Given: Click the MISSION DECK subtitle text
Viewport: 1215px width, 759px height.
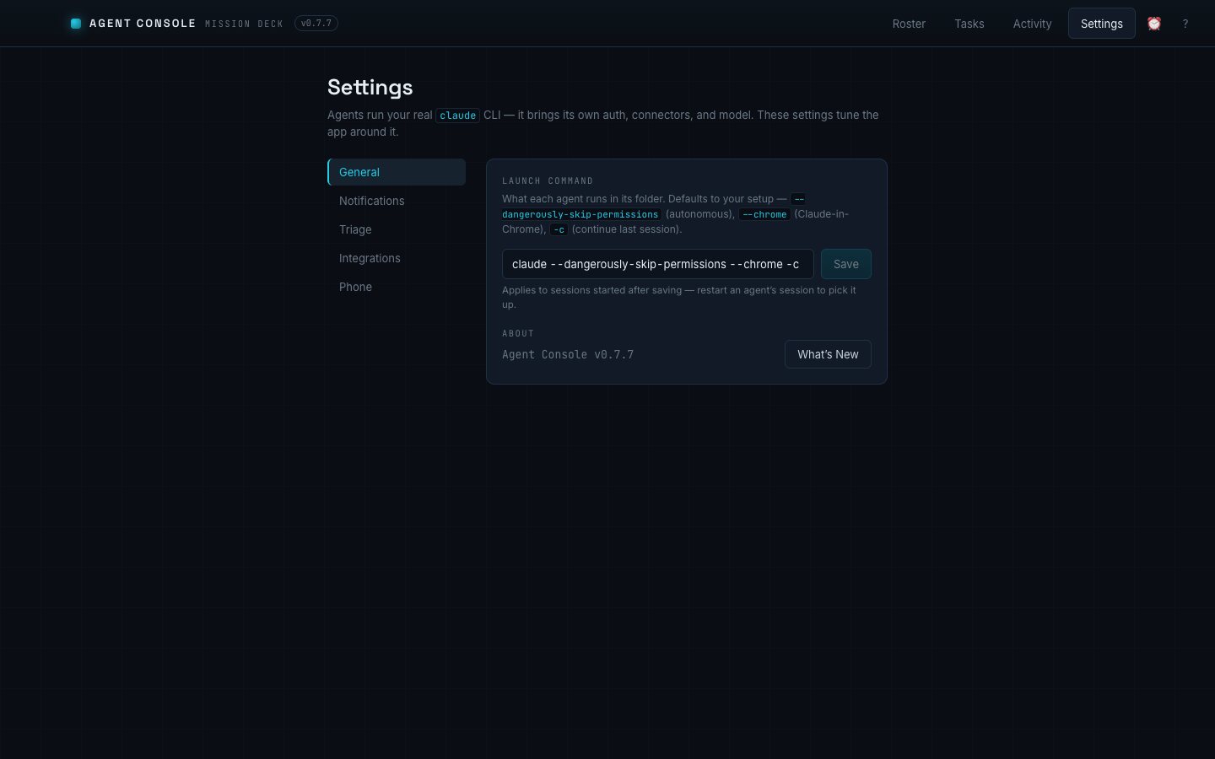Looking at the screenshot, I should (x=244, y=24).
